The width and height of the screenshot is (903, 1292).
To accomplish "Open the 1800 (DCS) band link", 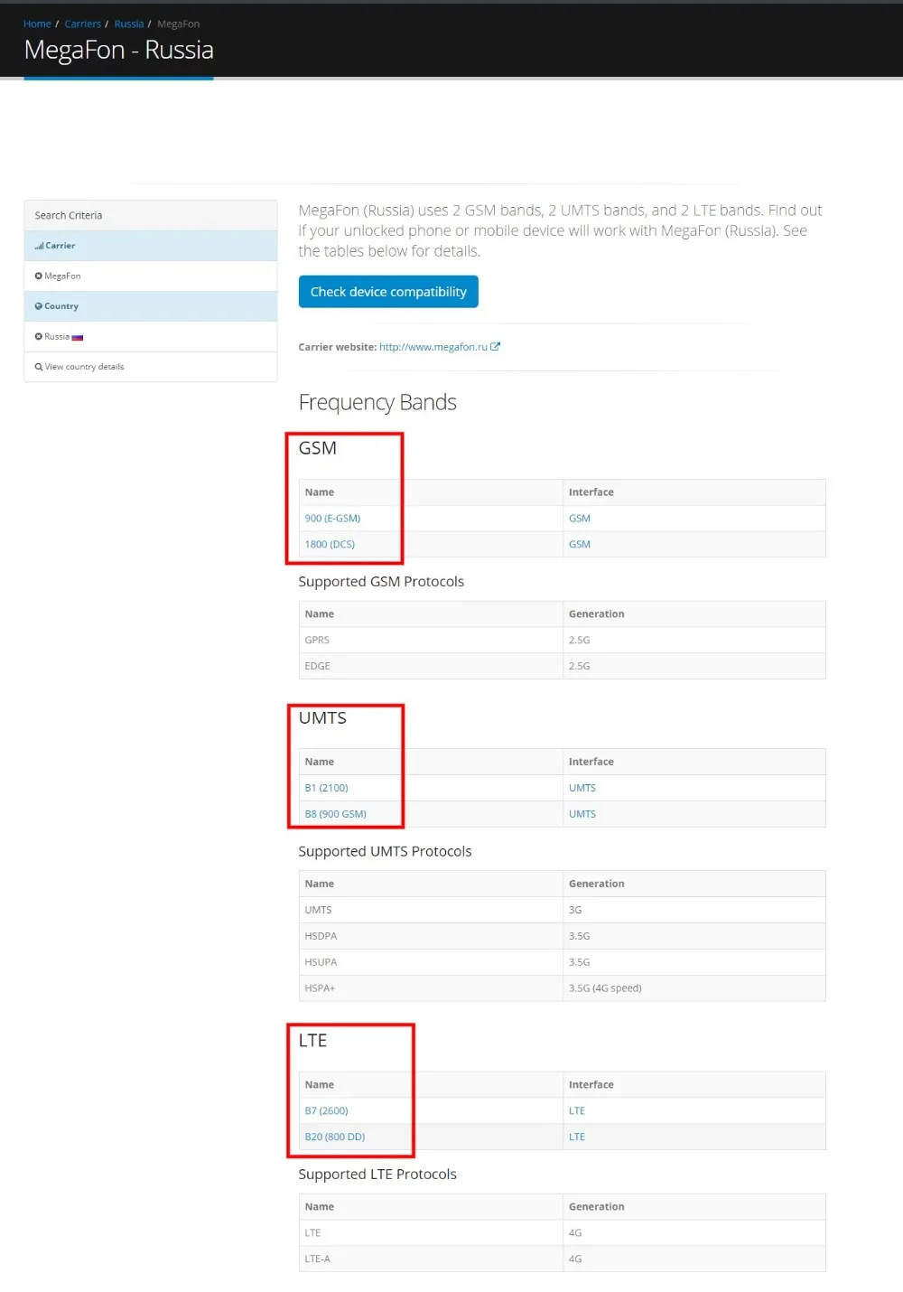I will point(330,545).
